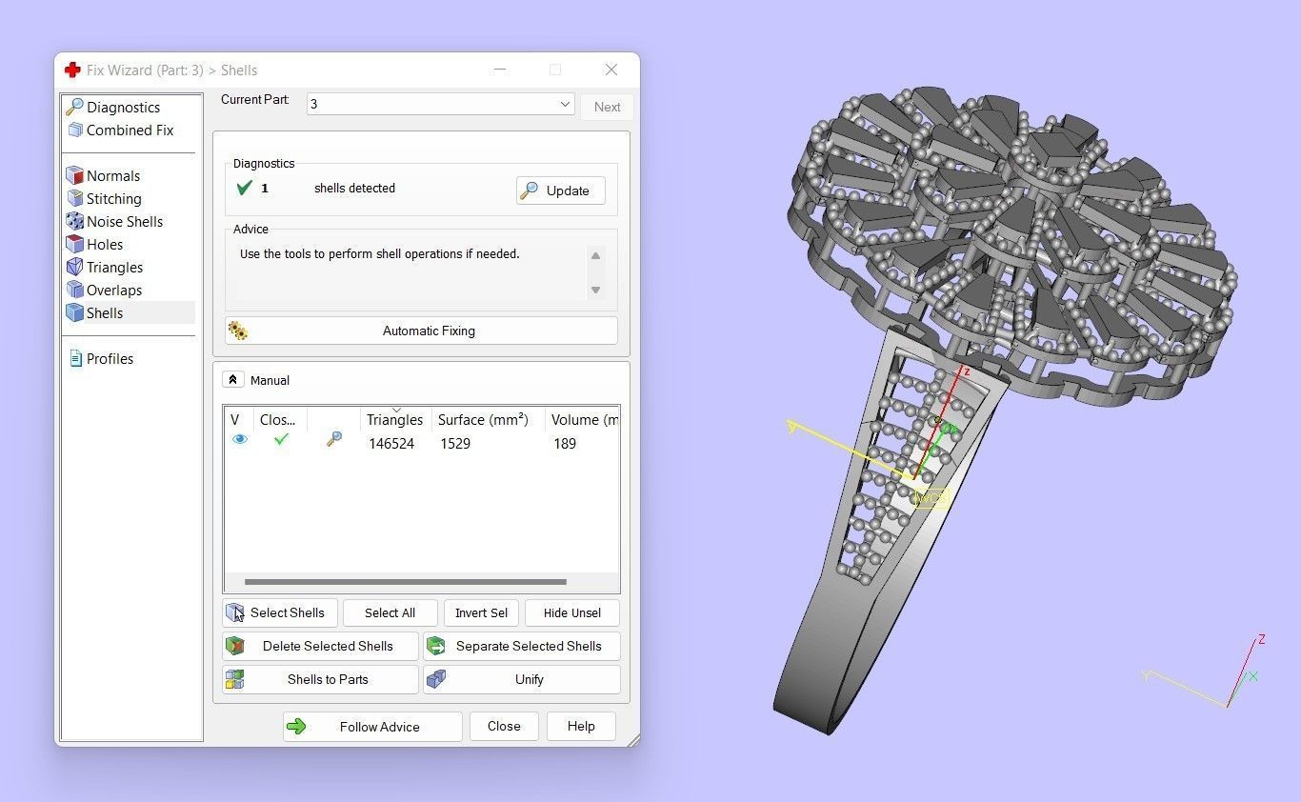Click Delete Selected Shells
Image resolution: width=1301 pixels, height=802 pixels.
click(x=320, y=647)
